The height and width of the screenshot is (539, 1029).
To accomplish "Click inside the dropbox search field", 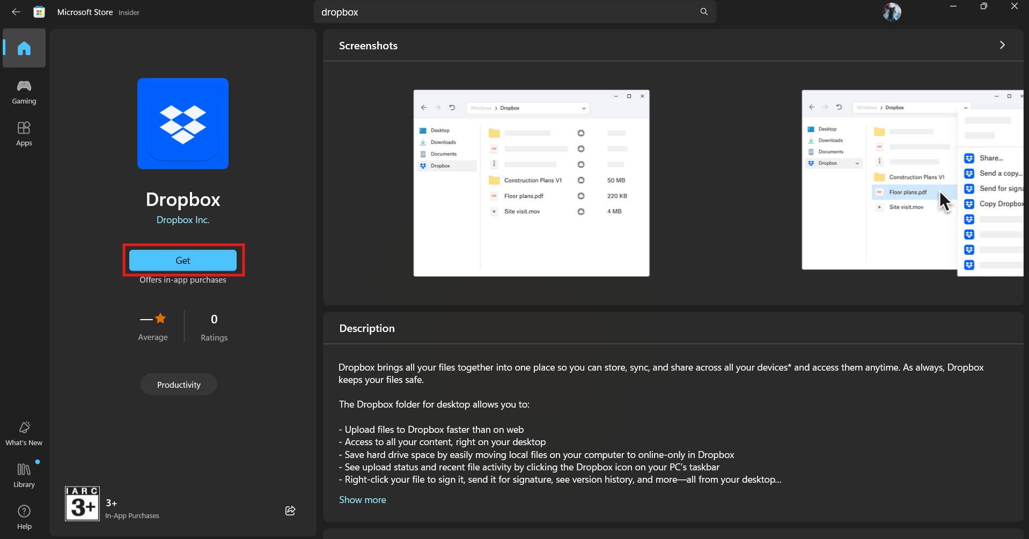I will [483, 11].
